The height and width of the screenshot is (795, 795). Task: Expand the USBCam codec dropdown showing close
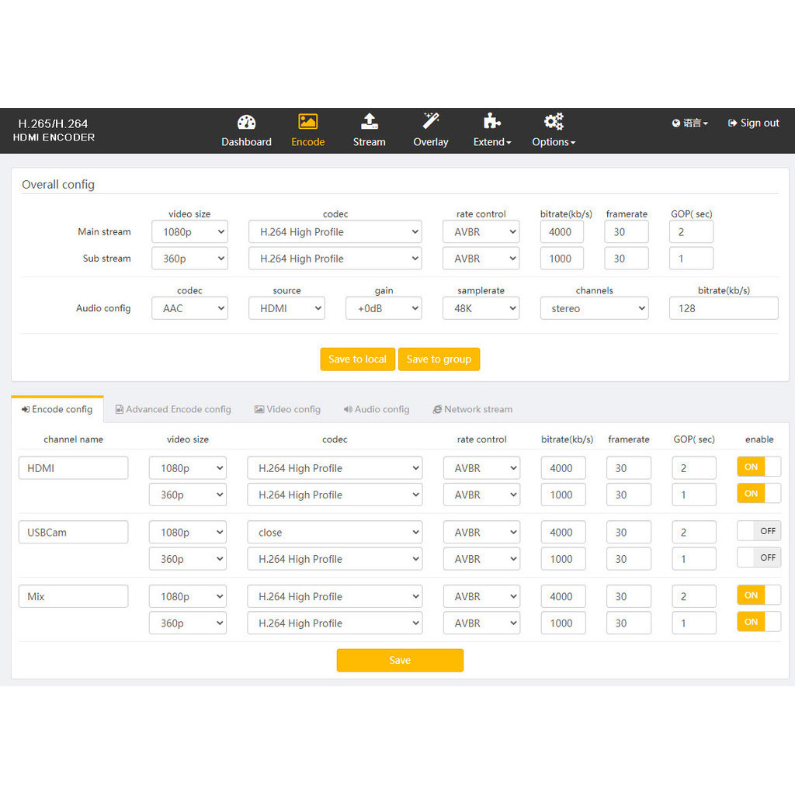point(335,533)
